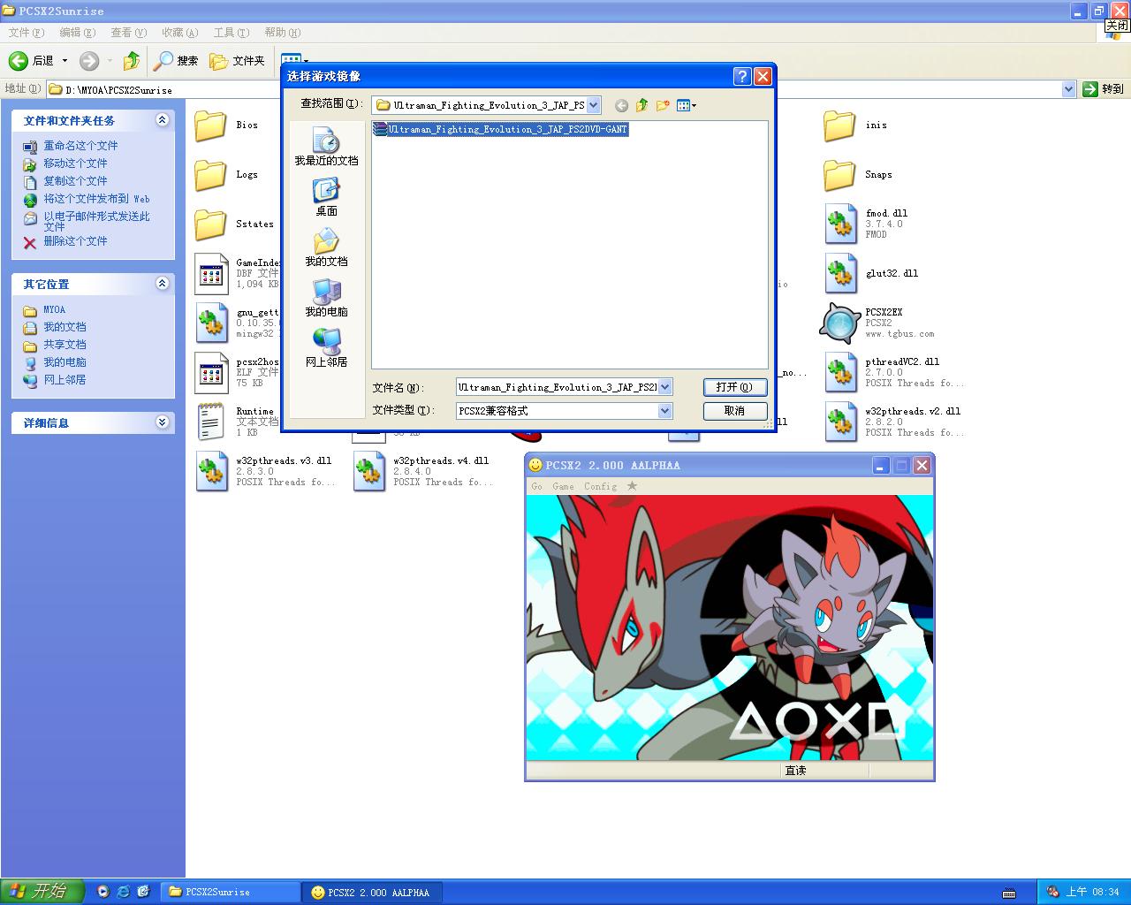This screenshot has width=1131, height=905.
Task: Select the Sstates folder
Action: point(233,224)
